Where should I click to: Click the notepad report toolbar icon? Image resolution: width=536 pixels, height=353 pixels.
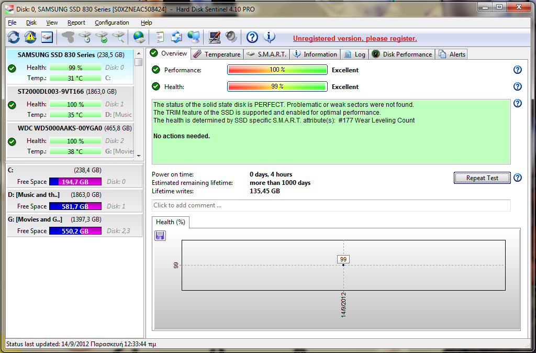tap(160, 37)
